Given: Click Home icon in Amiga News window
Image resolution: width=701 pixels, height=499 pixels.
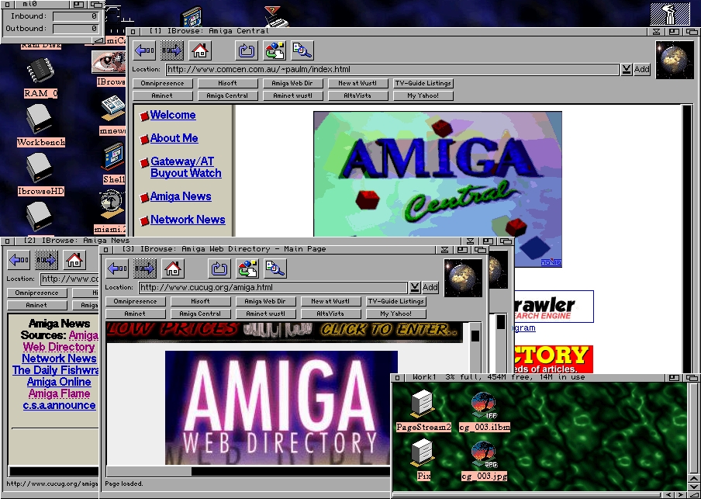Looking at the screenshot, I should 74,260.
